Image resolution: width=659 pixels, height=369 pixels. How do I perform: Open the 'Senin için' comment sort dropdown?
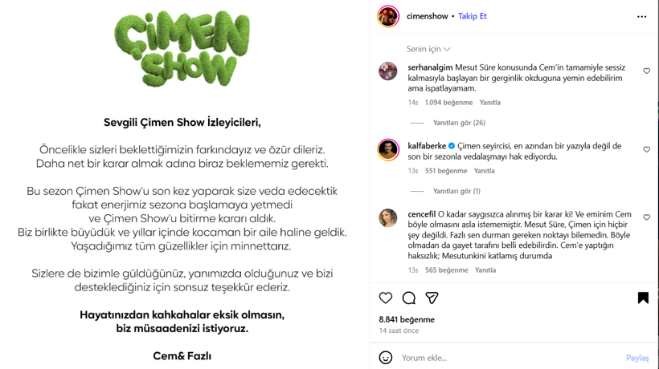428,49
